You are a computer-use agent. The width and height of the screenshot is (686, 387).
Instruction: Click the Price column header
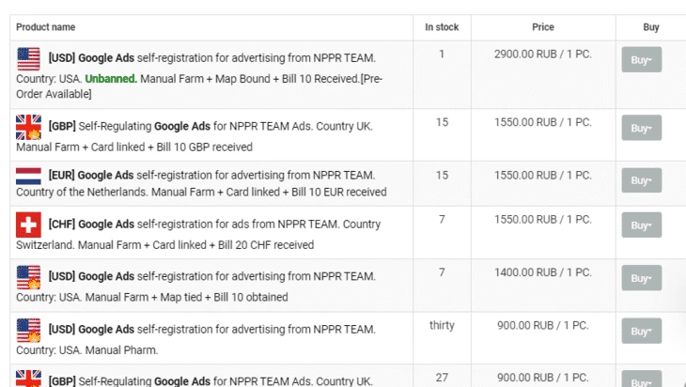543,27
